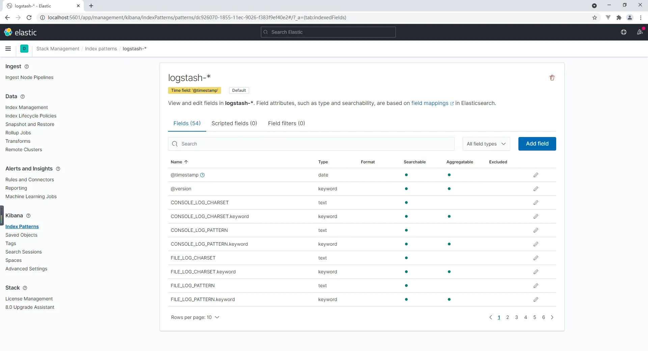Image resolution: width=648 pixels, height=351 pixels.
Task: Bookmark the page via the star icon
Action: 595,18
